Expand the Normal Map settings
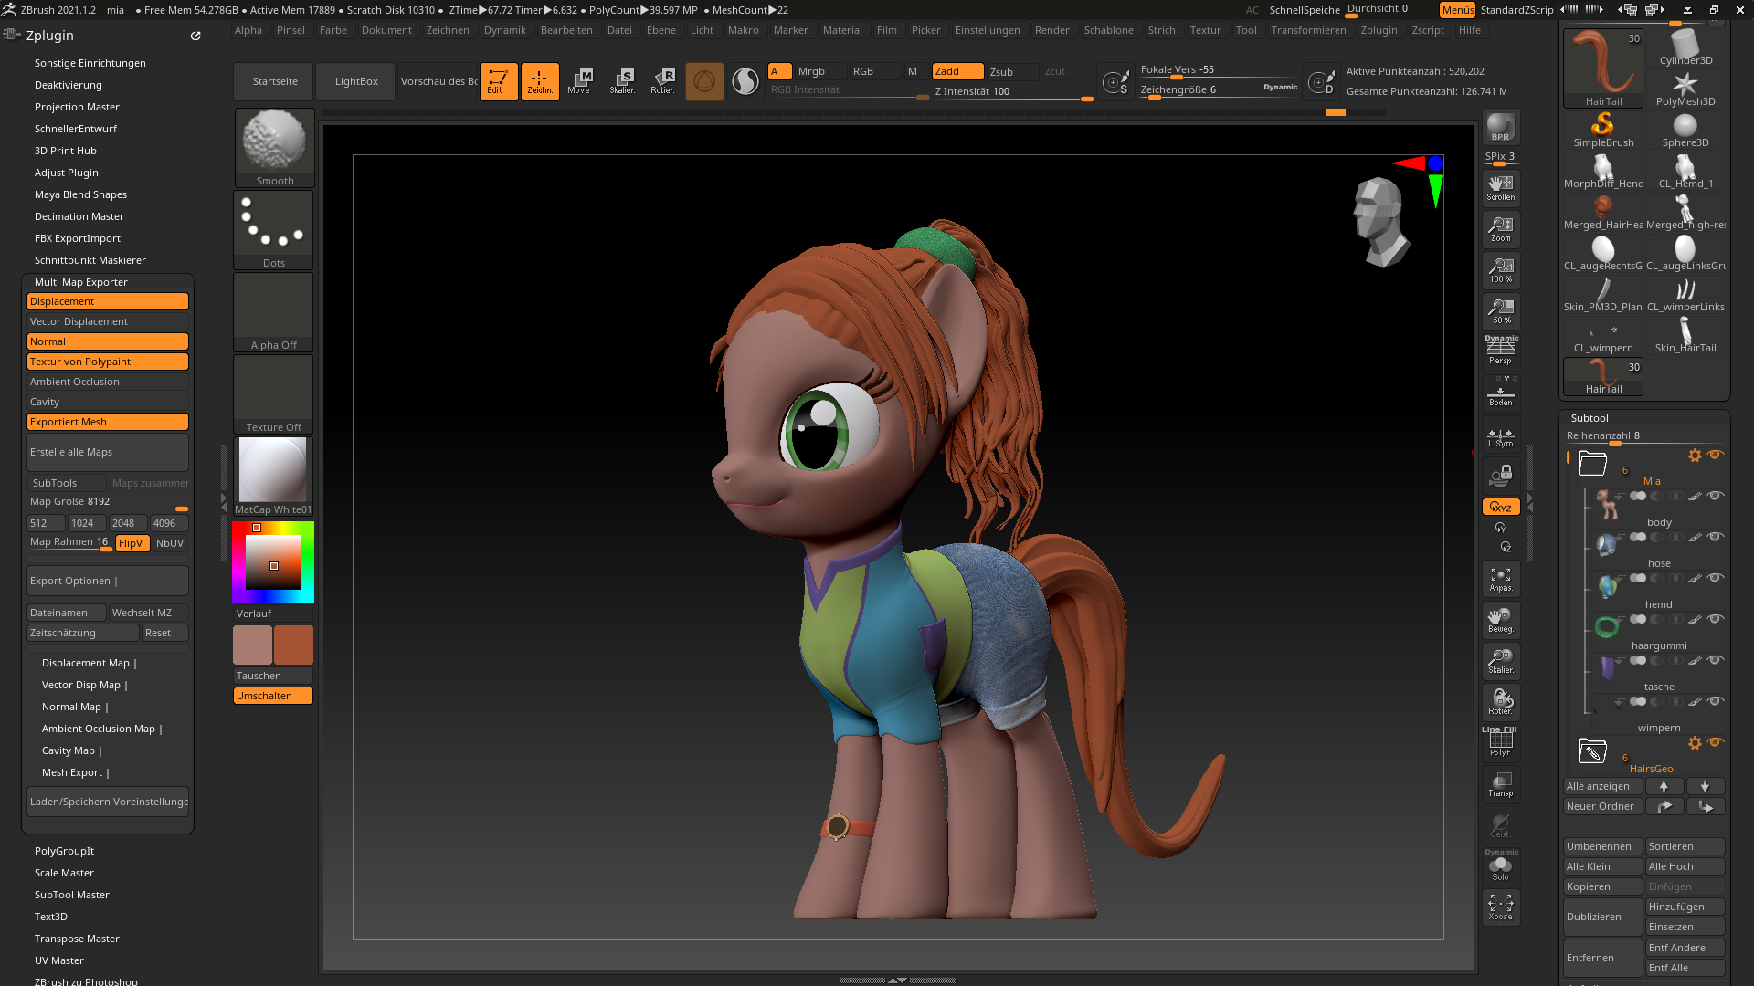The width and height of the screenshot is (1754, 986). click(75, 707)
